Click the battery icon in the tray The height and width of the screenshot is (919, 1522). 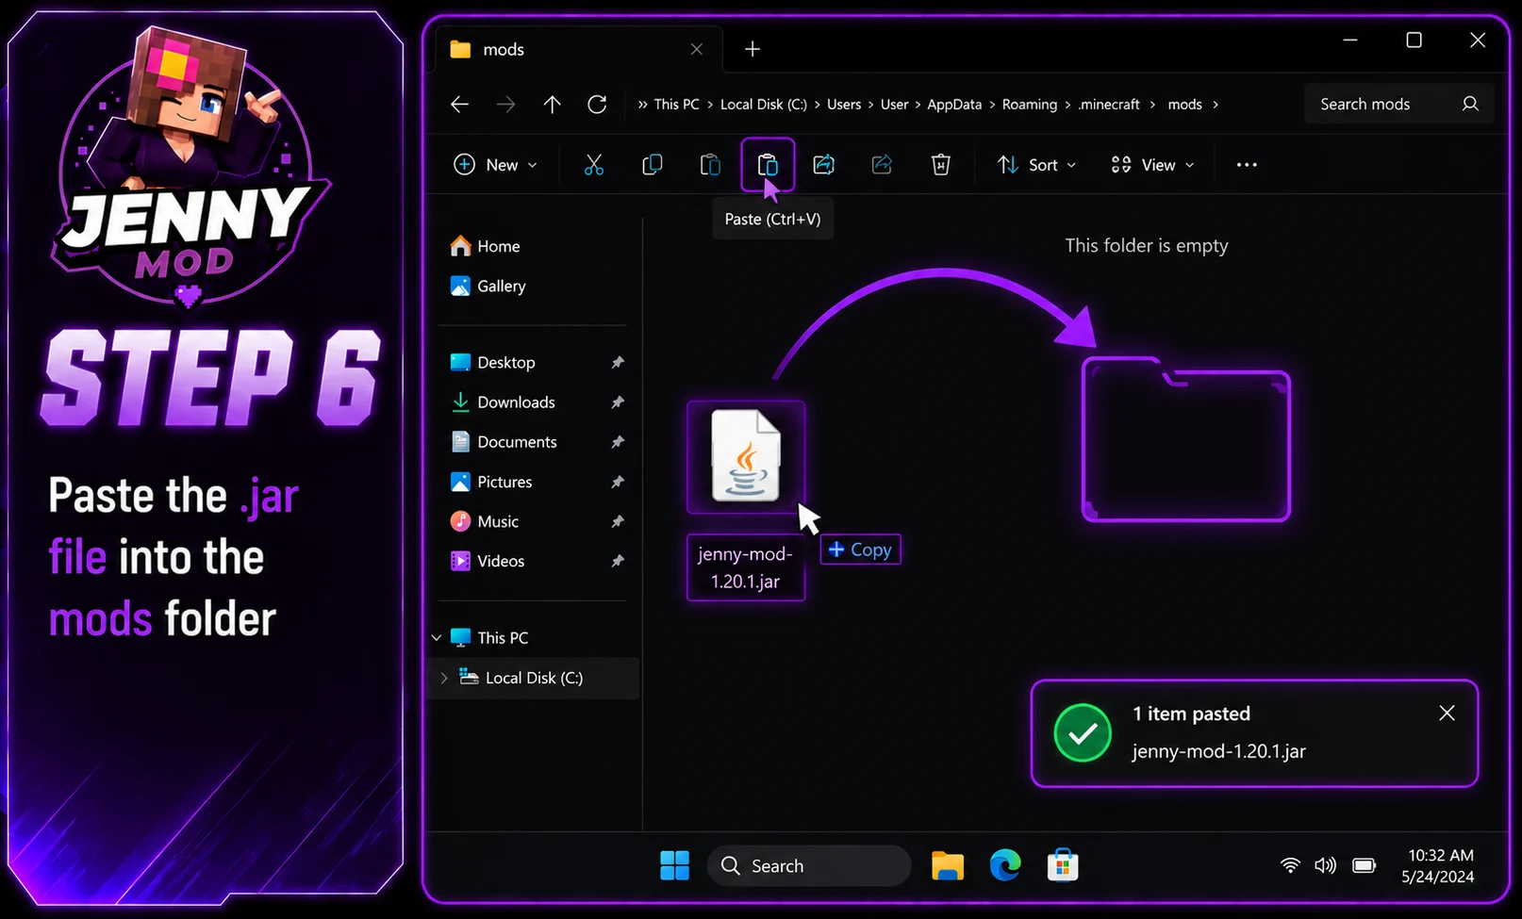coord(1365,865)
